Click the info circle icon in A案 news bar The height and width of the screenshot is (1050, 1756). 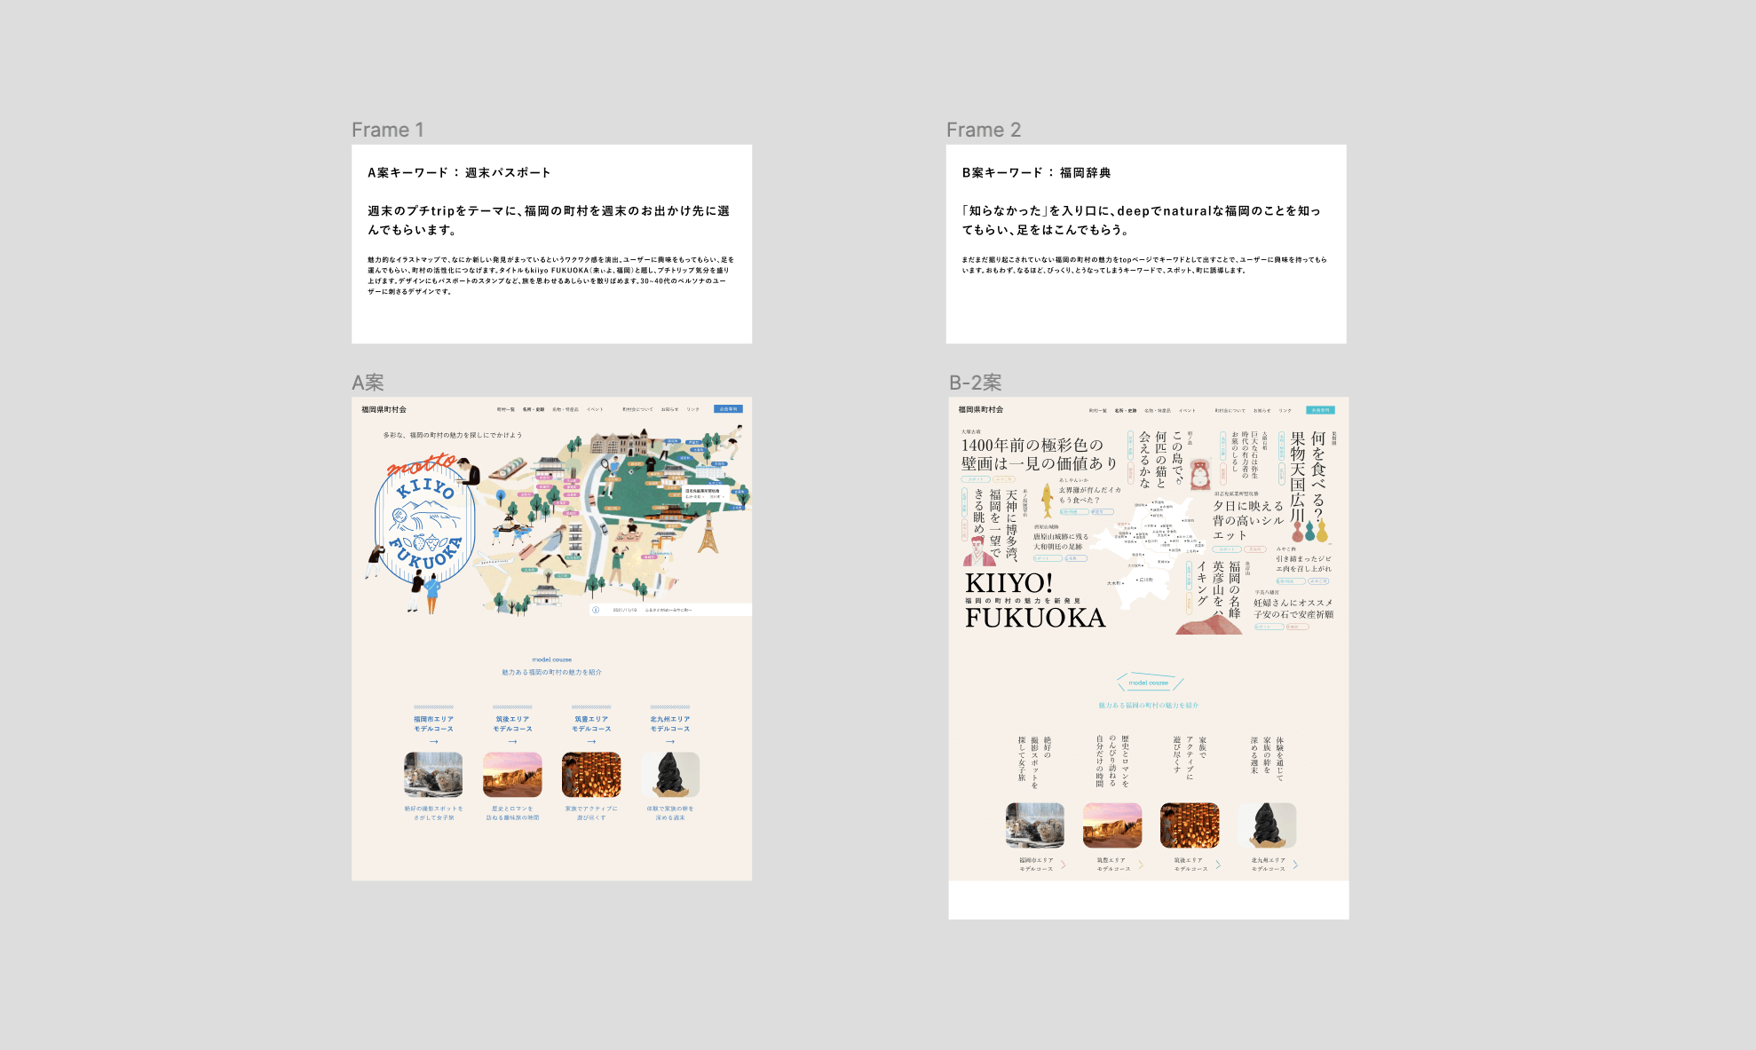coord(596,610)
